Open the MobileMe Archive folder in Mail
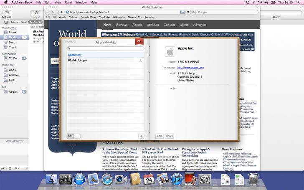304x190 pixels. 14,75
